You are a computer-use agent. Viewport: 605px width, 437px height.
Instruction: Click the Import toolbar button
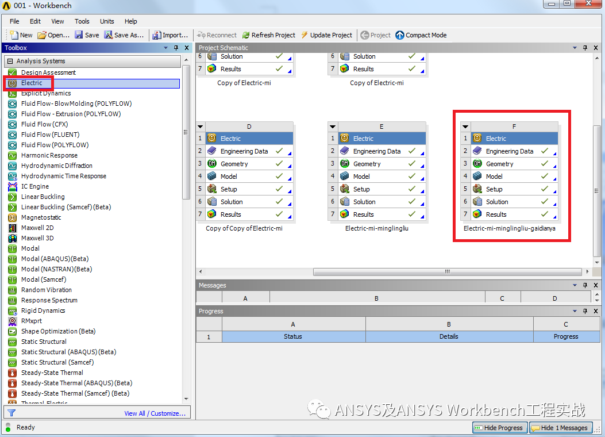pyautogui.click(x=157, y=35)
